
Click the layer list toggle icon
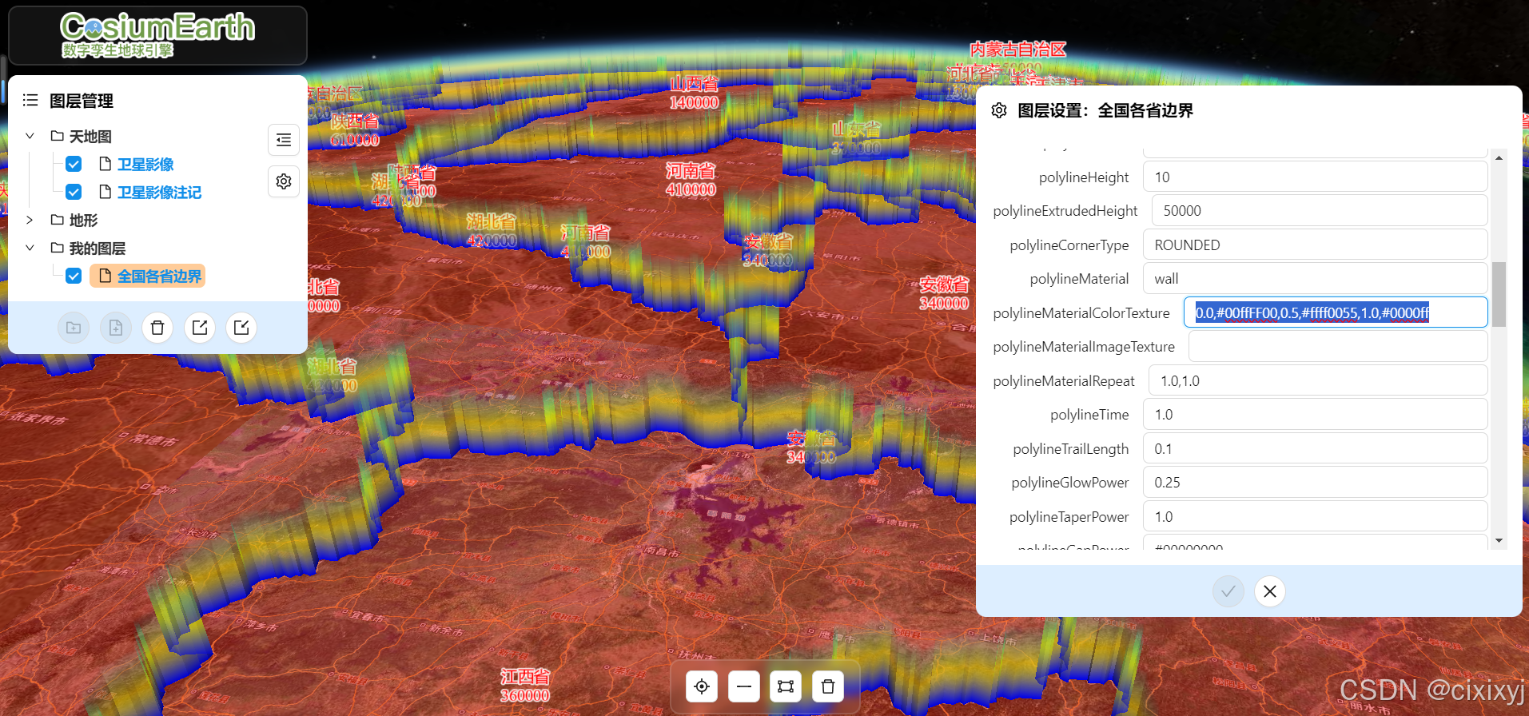[284, 140]
